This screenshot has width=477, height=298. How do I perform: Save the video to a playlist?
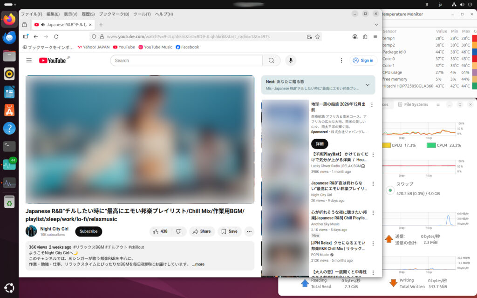tap(229, 231)
